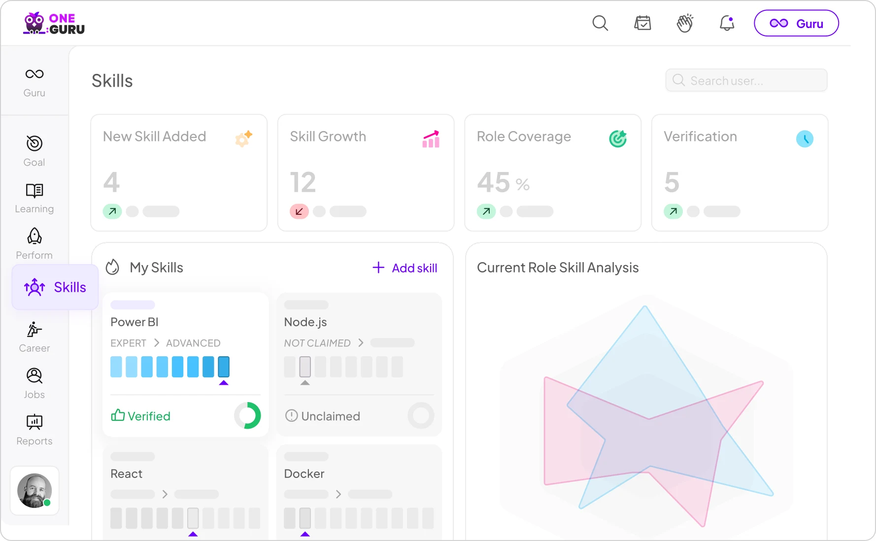876x541 pixels.
Task: Select last level bar on Power BI
Action: [224, 367]
